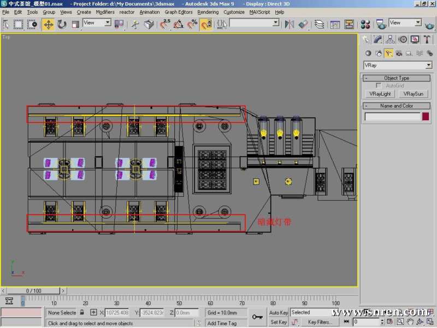Toggle the Set Key button
Image resolution: width=437 pixels, height=328 pixels.
click(x=279, y=323)
